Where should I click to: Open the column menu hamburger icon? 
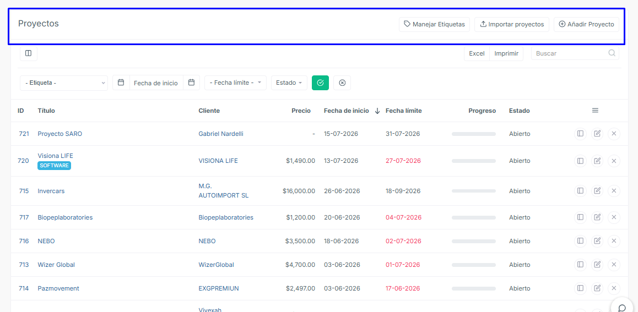tap(595, 111)
